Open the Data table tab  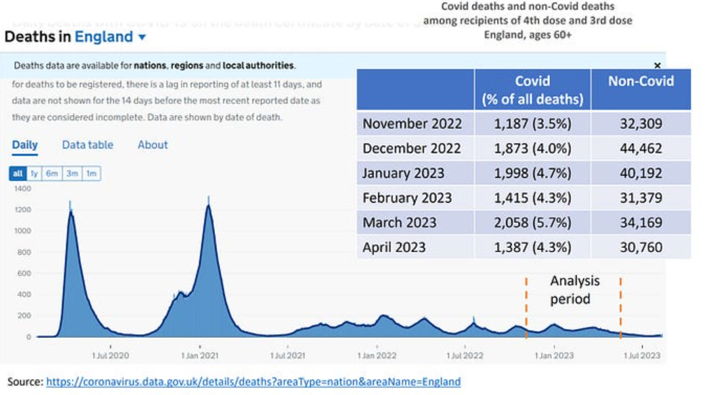click(x=87, y=145)
